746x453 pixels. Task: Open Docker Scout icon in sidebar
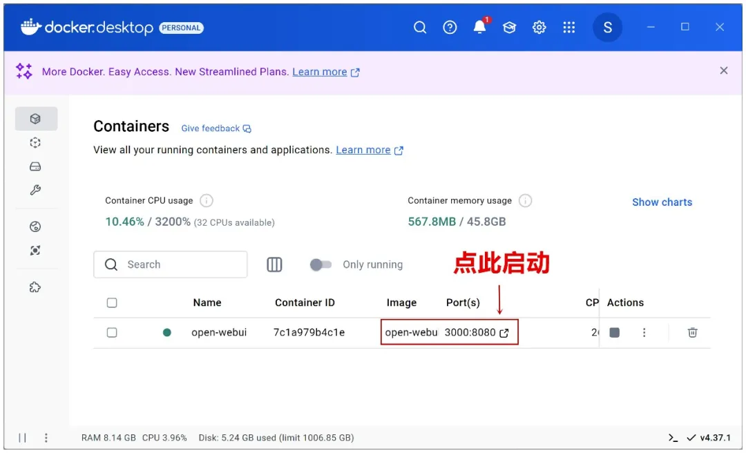coord(35,250)
